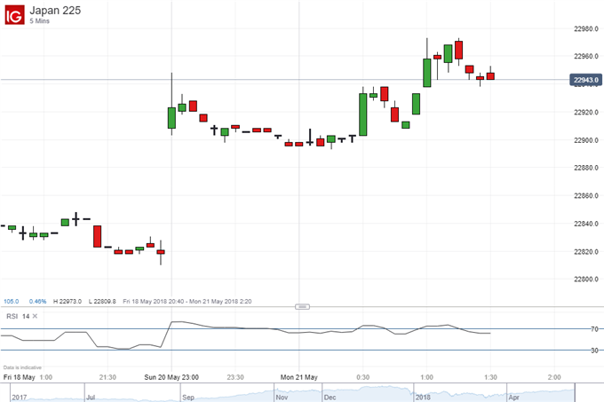Click Sep in the overview navigator

[x=188, y=398]
